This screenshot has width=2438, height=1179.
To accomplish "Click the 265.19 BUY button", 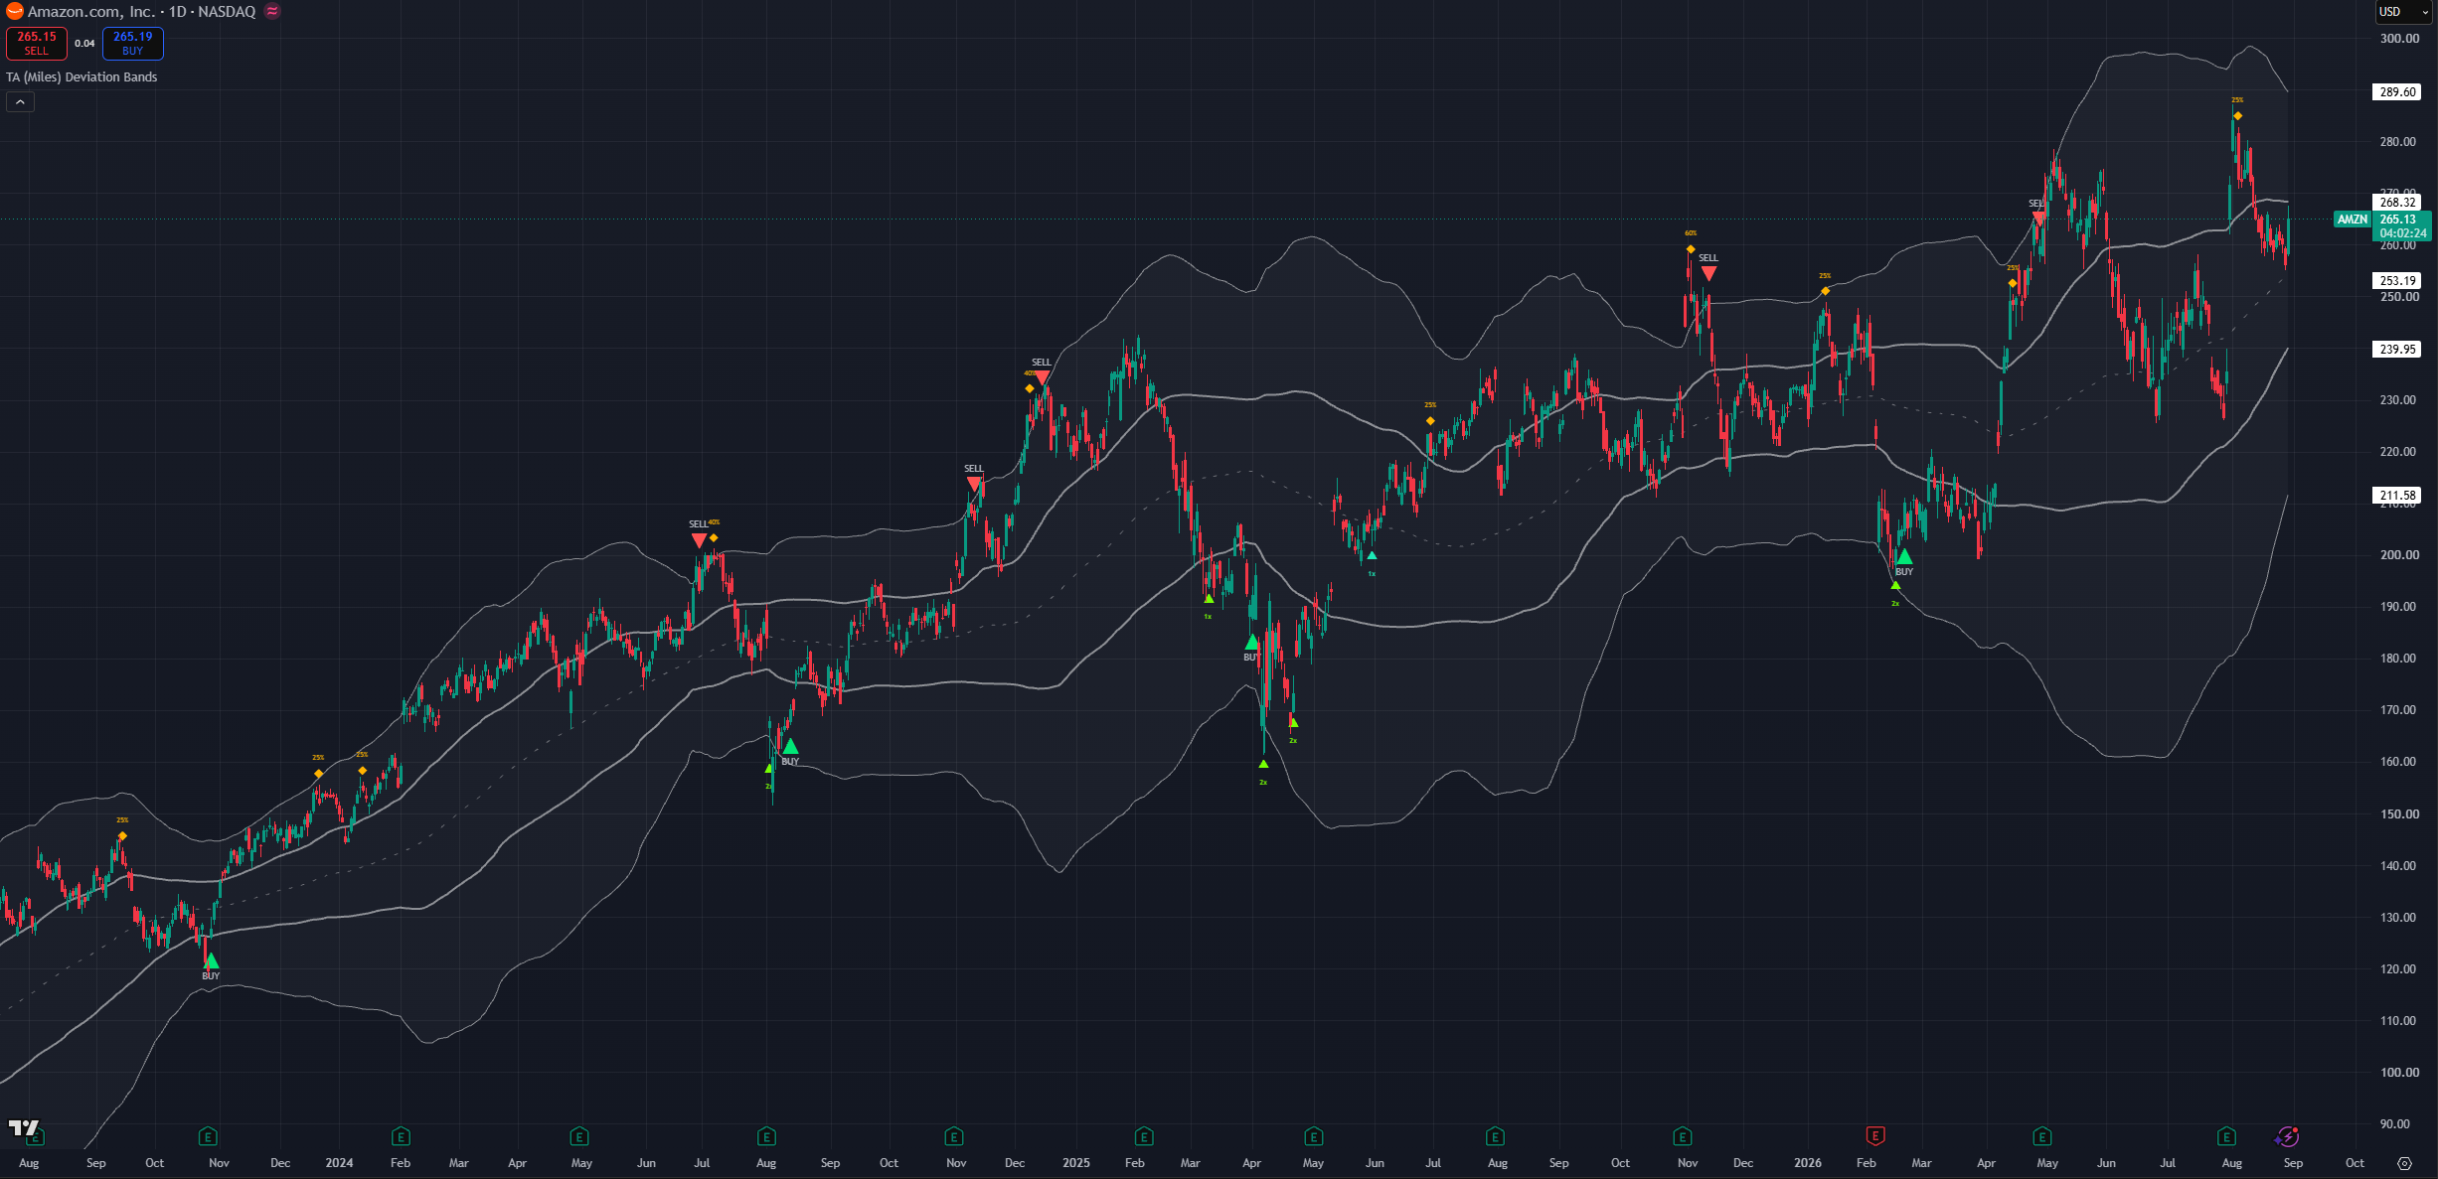I will 133,43.
